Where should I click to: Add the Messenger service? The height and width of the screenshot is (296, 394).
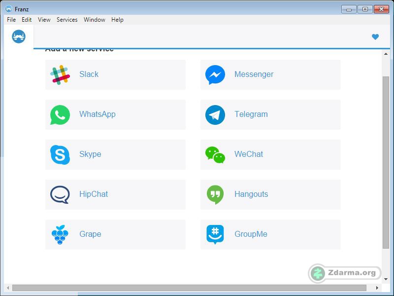(x=270, y=74)
